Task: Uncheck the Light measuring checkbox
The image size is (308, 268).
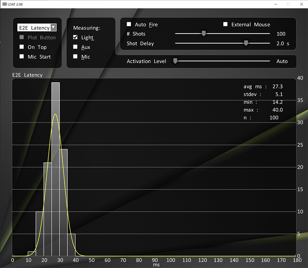Action: [75, 37]
